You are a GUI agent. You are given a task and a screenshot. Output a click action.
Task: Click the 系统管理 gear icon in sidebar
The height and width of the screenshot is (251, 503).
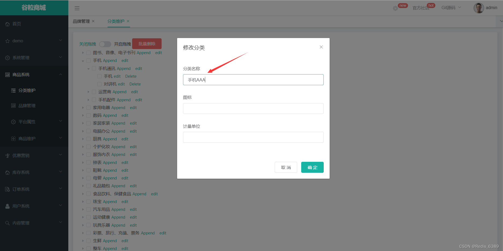coord(8,58)
